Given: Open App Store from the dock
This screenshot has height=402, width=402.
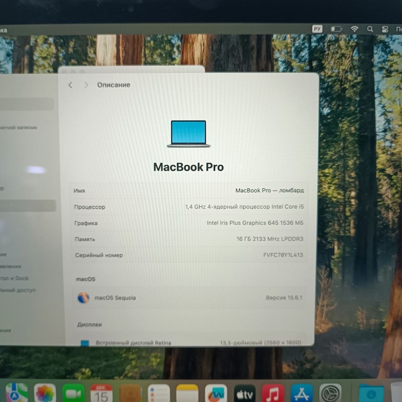Looking at the screenshot, I should 301,394.
